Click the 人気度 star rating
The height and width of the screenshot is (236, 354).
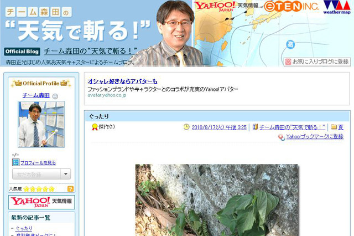[39, 189]
